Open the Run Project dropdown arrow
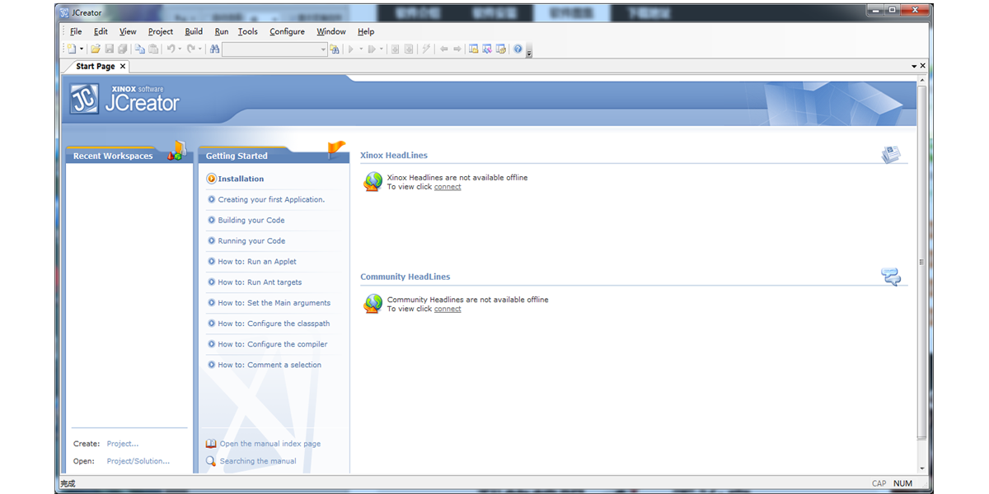Screen dimensions: 989x494 tap(361, 49)
